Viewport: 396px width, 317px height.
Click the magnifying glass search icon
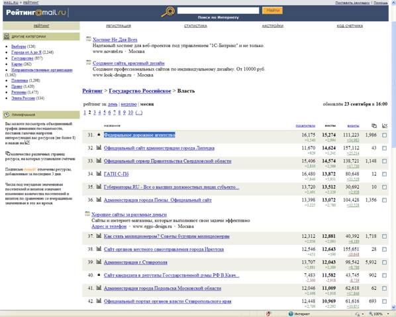[x=168, y=12]
